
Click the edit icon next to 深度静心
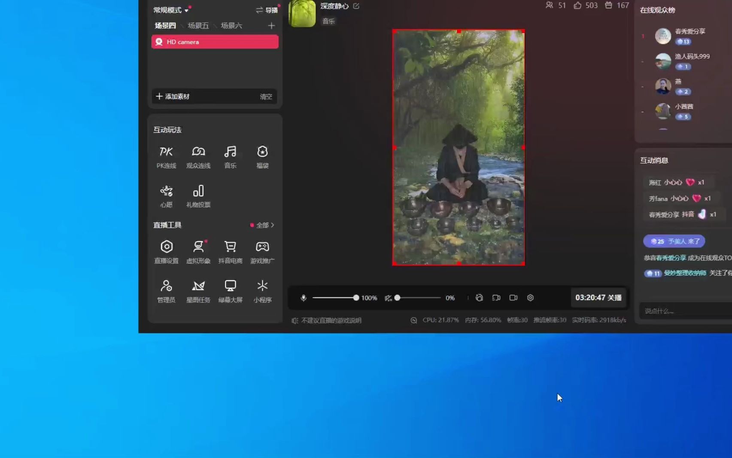pyautogui.click(x=356, y=6)
